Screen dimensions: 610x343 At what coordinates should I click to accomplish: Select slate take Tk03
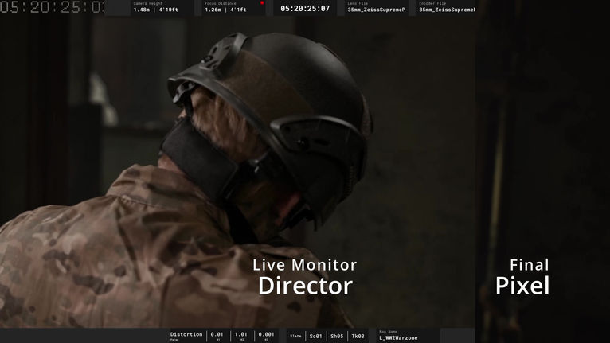click(358, 337)
